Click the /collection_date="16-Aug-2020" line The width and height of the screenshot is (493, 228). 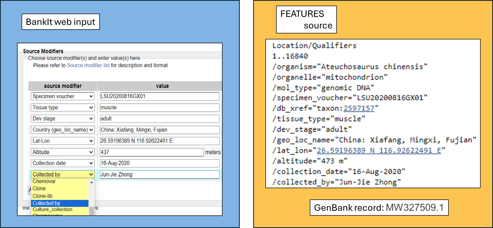pyautogui.click(x=339, y=171)
